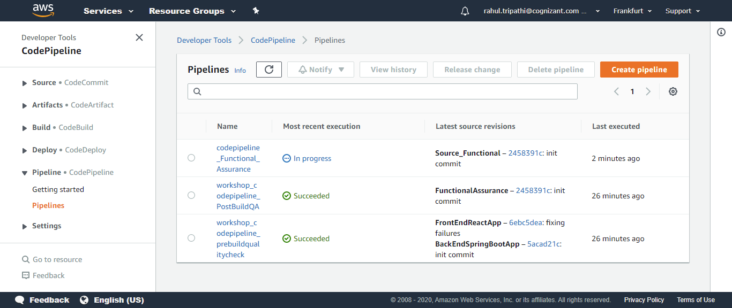732x308 pixels.
Task: Open the Services dropdown menu
Action: [109, 11]
